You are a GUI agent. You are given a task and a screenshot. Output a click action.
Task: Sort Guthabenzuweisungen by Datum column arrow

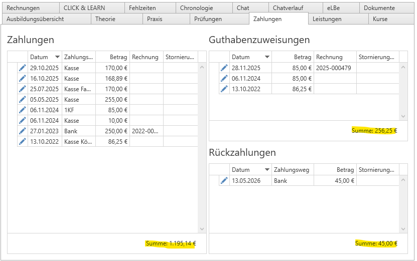(267, 57)
